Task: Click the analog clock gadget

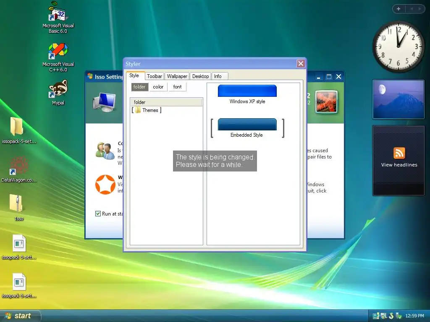Action: pos(399,47)
